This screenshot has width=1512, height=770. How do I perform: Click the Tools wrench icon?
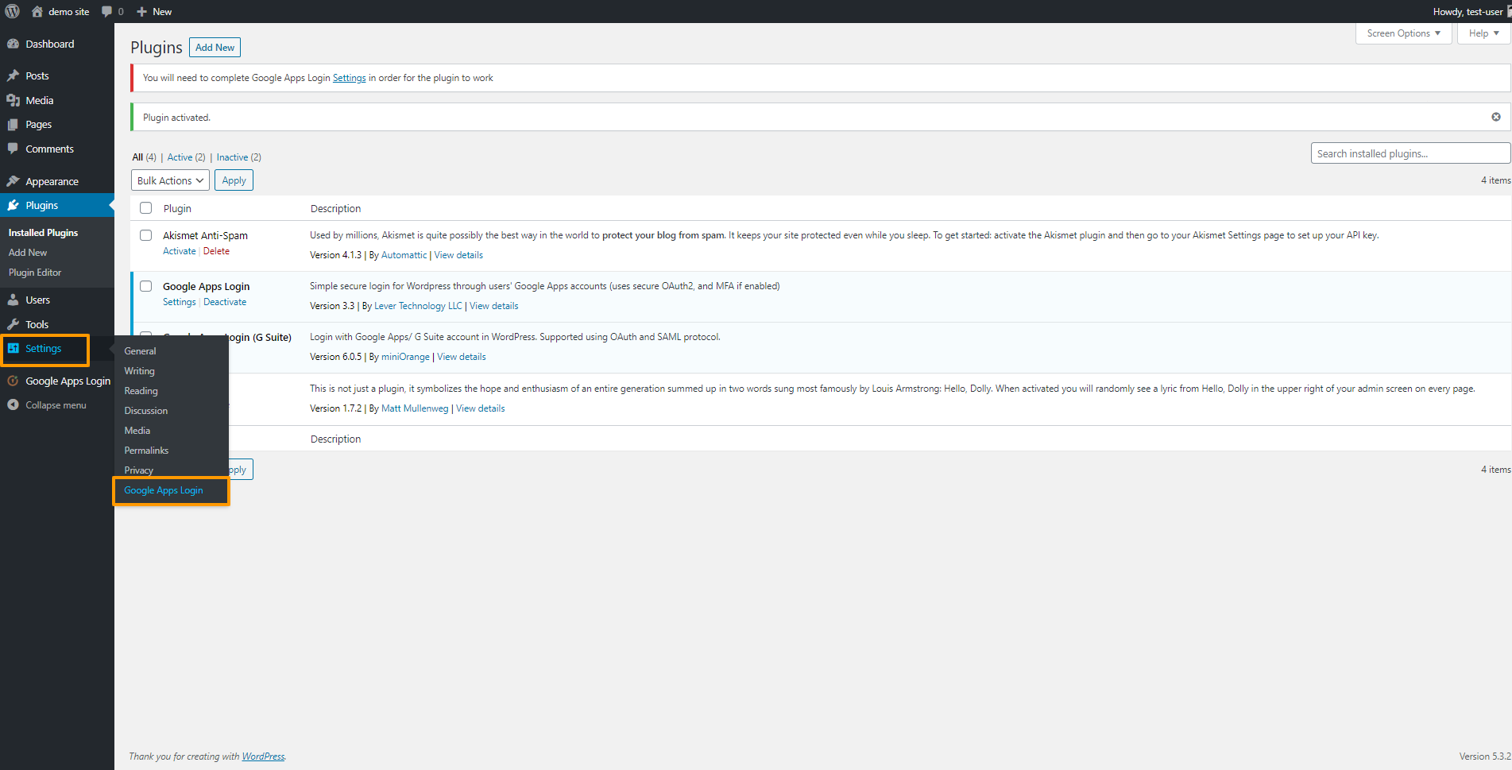pos(13,324)
